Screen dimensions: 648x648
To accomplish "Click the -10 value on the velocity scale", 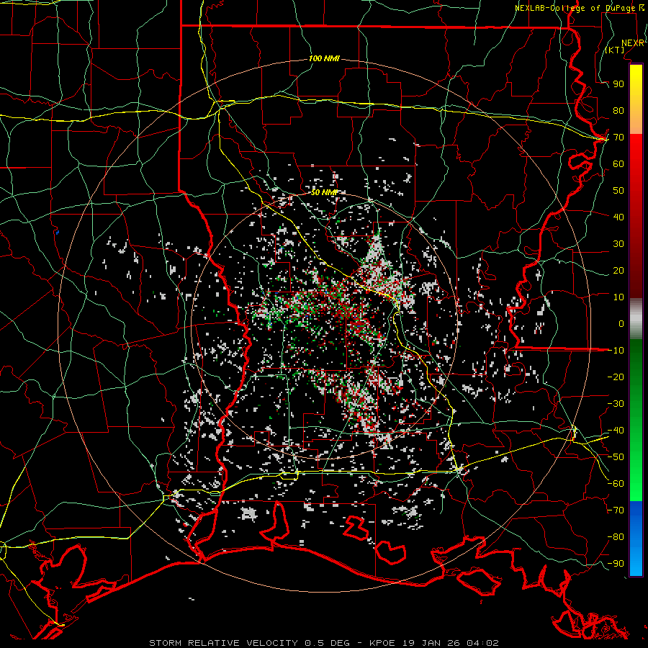I will point(616,351).
